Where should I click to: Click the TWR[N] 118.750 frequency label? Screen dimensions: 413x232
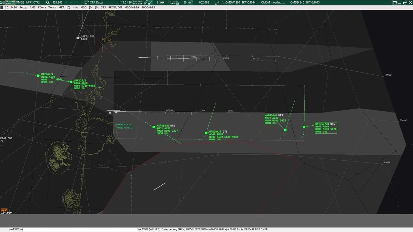click(124, 124)
